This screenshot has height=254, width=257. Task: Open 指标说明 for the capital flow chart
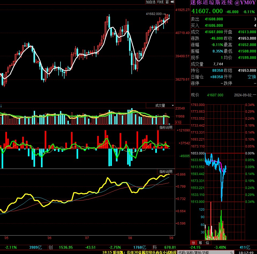[166, 127]
